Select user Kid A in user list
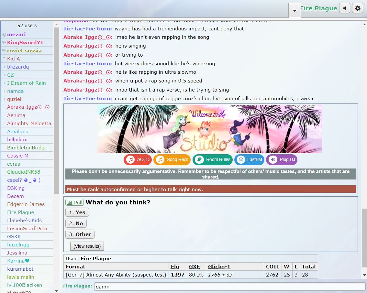 pyautogui.click(x=27, y=59)
